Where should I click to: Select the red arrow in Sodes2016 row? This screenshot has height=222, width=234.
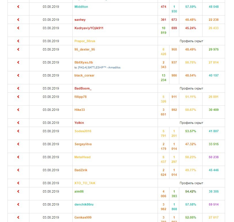click(18, 131)
